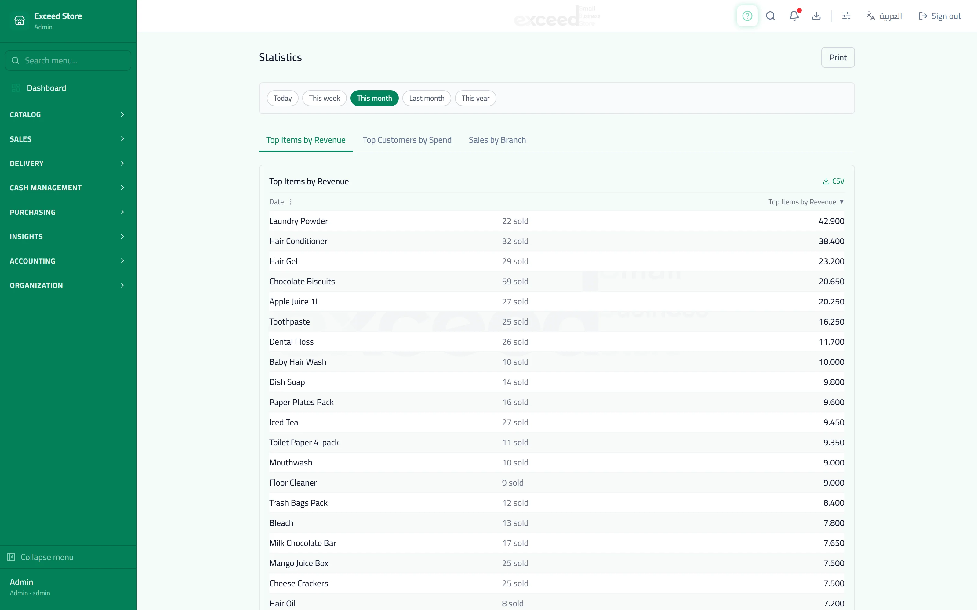Switch to Sales by Branch tab
The image size is (977, 610).
coord(497,140)
